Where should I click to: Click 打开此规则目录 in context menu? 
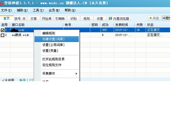pos(53,59)
